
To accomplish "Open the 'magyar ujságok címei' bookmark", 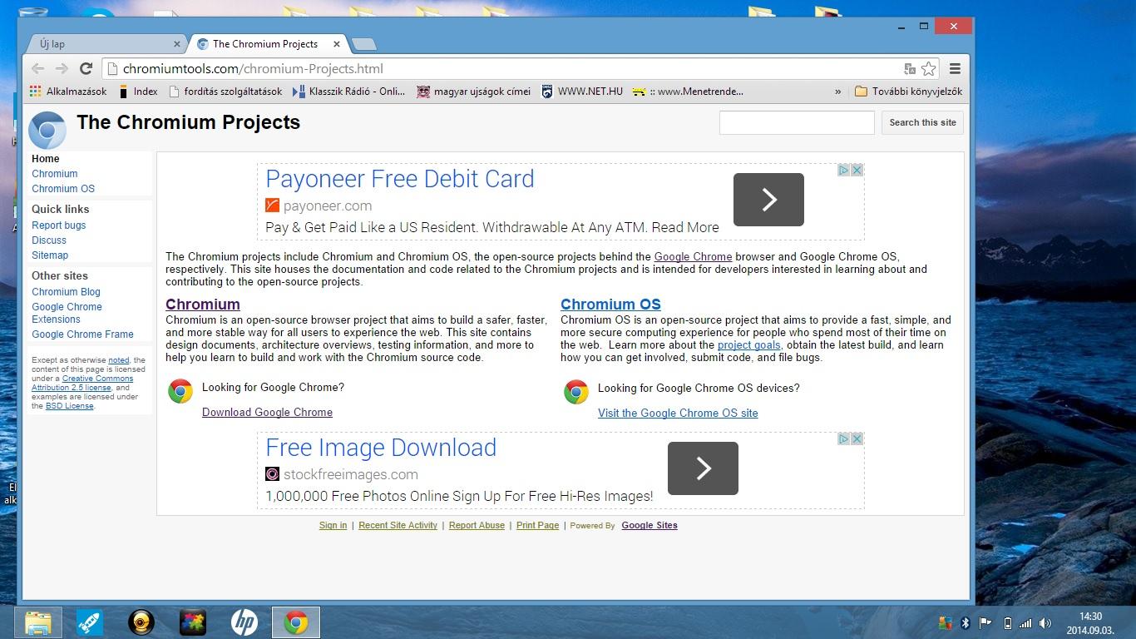I will coord(473,92).
